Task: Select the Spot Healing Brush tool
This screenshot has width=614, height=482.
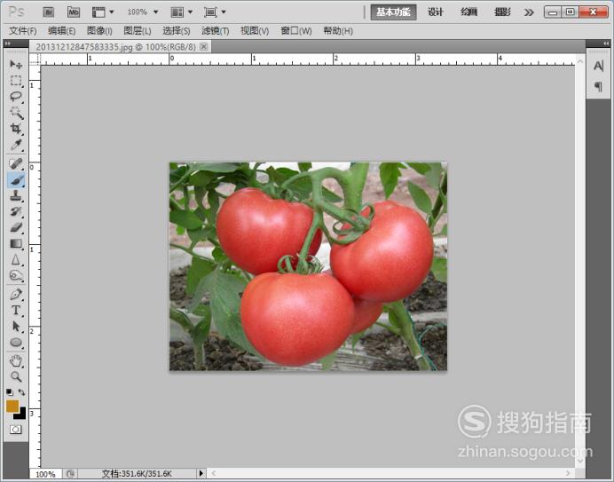Action: pos(16,163)
